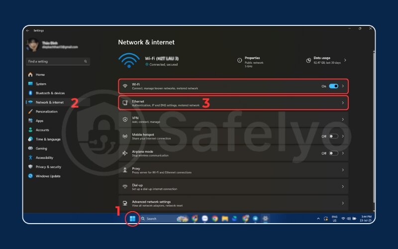Go to Time & language settings

click(x=48, y=139)
